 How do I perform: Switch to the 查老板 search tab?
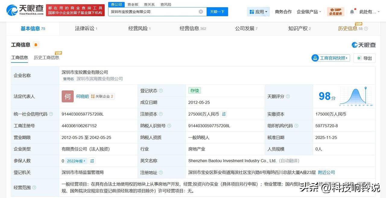tap(133, 4)
